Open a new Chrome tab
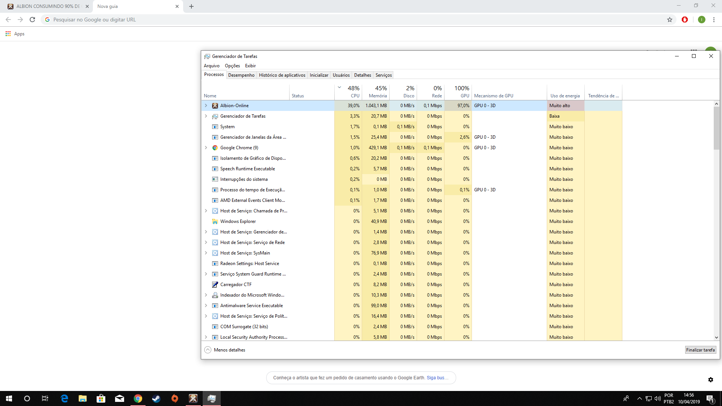 point(191,6)
